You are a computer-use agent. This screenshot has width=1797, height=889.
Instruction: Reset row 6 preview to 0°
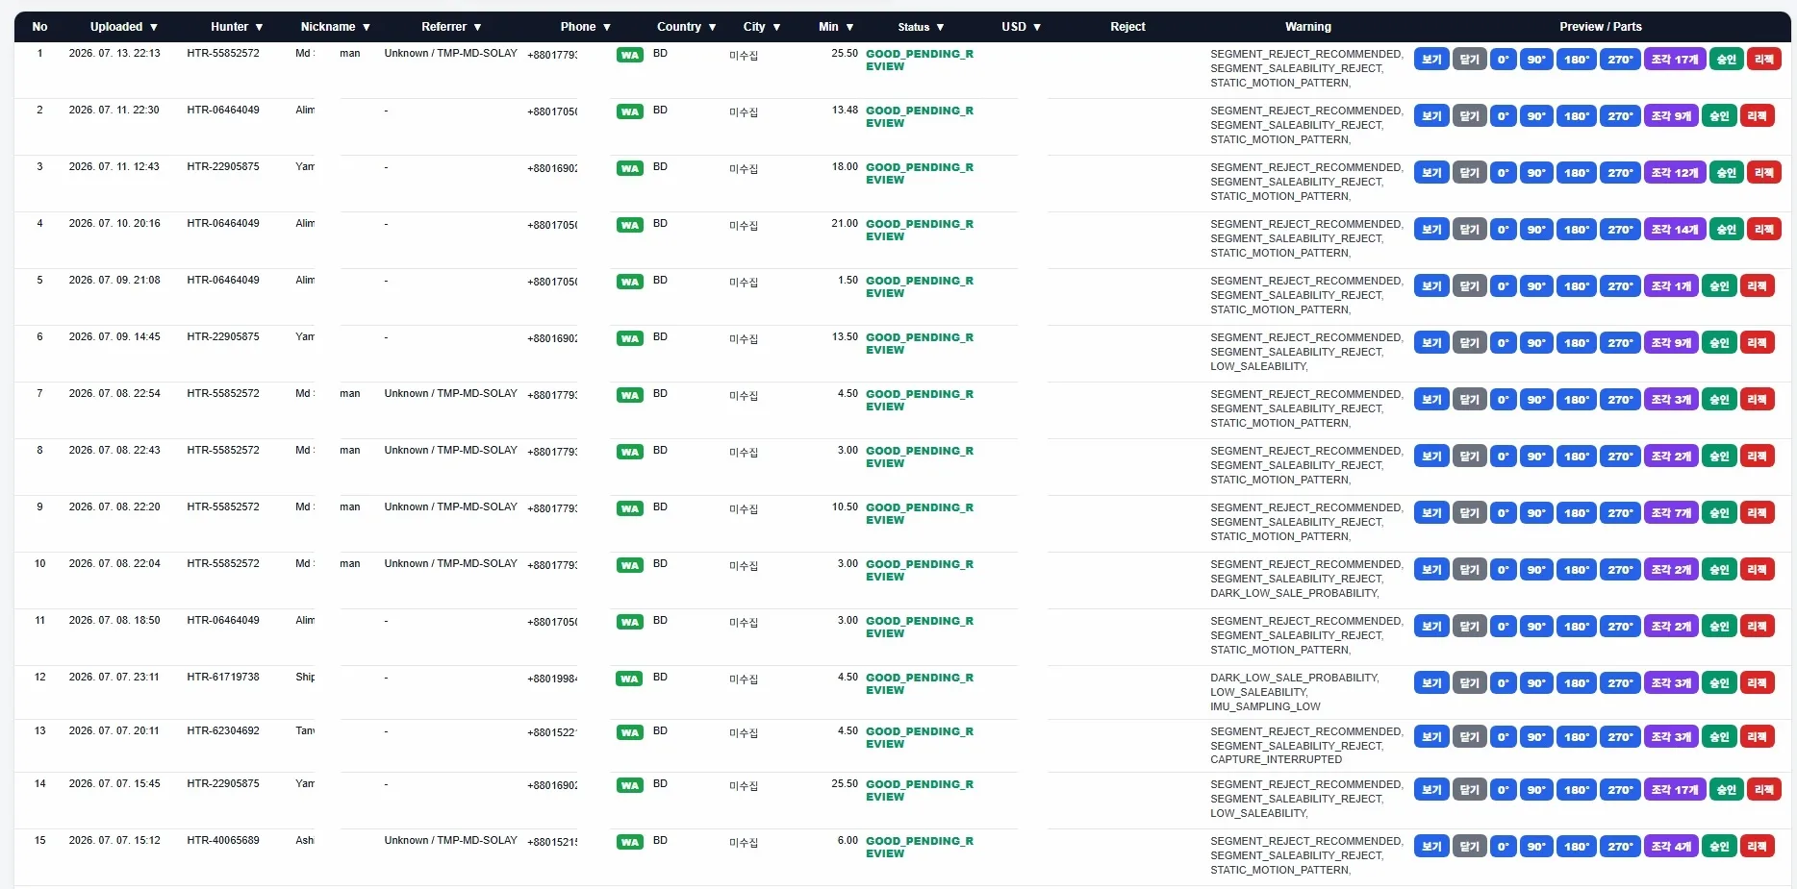(x=1503, y=343)
